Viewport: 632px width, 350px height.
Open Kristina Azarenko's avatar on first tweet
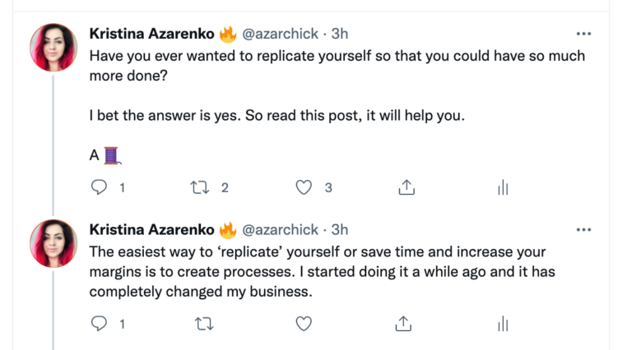pyautogui.click(x=53, y=48)
